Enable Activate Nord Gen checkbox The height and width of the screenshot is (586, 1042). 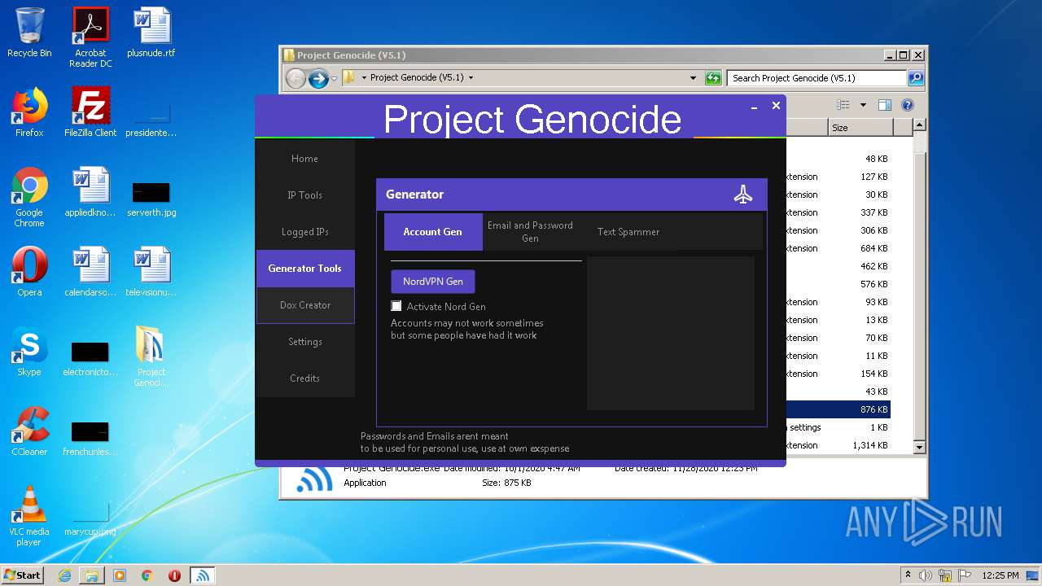(x=396, y=306)
